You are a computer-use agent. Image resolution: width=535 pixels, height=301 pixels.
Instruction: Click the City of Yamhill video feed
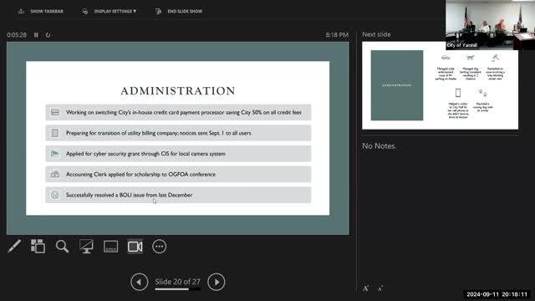(x=490, y=25)
